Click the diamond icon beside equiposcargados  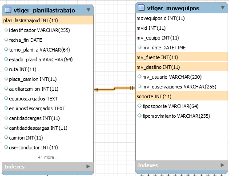pyautogui.click(x=6, y=98)
